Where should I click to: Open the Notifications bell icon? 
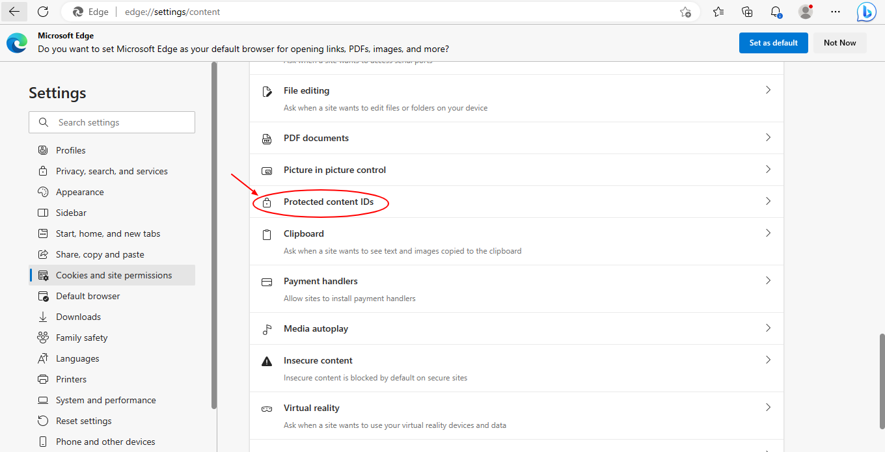point(776,11)
